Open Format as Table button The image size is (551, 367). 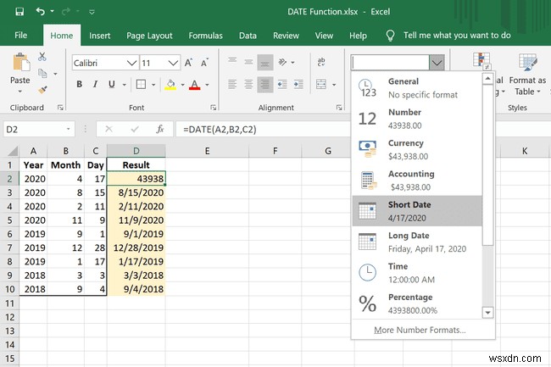point(527,72)
